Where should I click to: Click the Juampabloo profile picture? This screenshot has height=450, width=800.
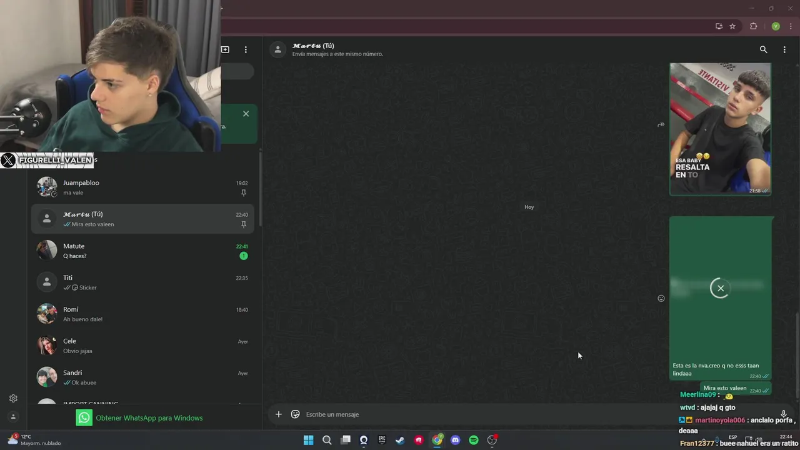[x=47, y=187]
